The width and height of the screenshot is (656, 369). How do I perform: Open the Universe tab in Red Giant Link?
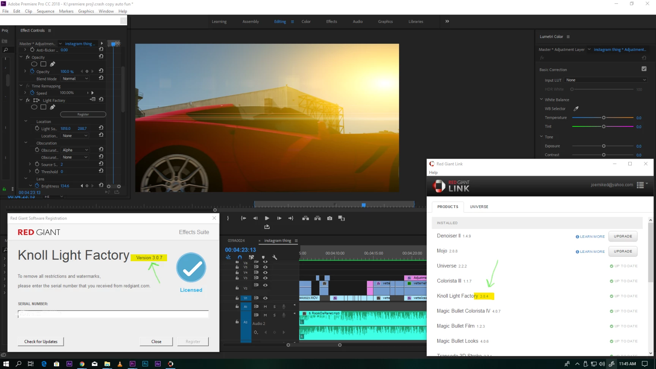pos(479,207)
